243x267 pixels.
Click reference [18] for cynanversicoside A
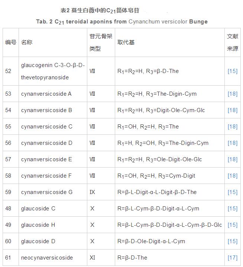point(232,94)
